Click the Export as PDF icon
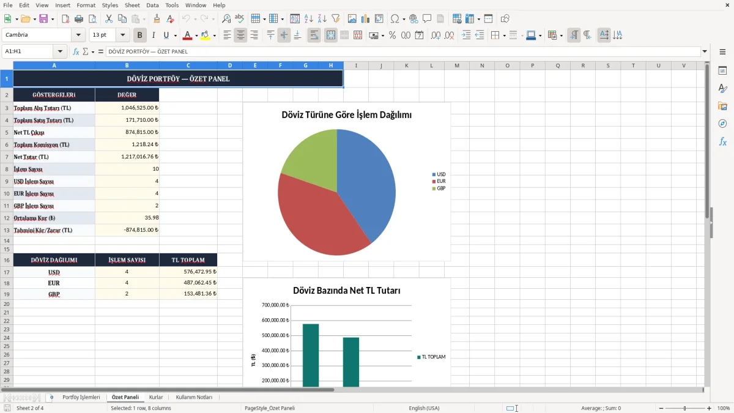The width and height of the screenshot is (734, 413). click(x=65, y=19)
